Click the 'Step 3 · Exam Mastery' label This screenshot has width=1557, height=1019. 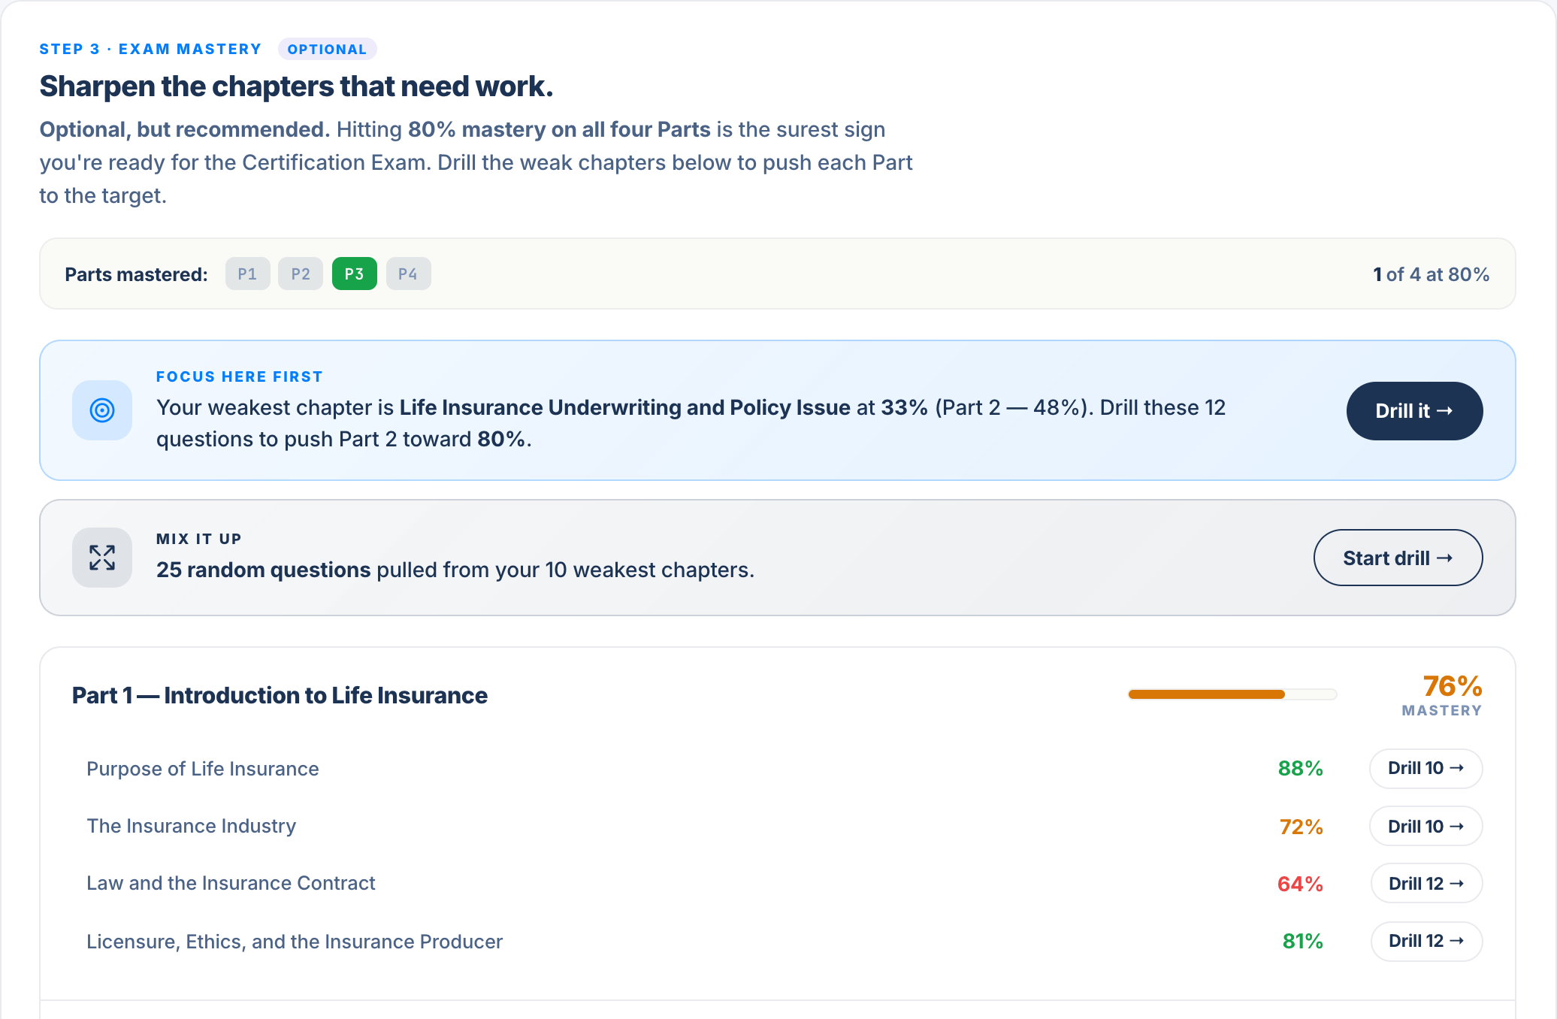click(x=150, y=49)
